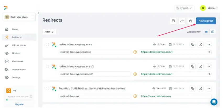Viewport: 223px width, 111px height.
Task: Click the redirect-free.xyz/sequence source field
Action: click(x=95, y=52)
